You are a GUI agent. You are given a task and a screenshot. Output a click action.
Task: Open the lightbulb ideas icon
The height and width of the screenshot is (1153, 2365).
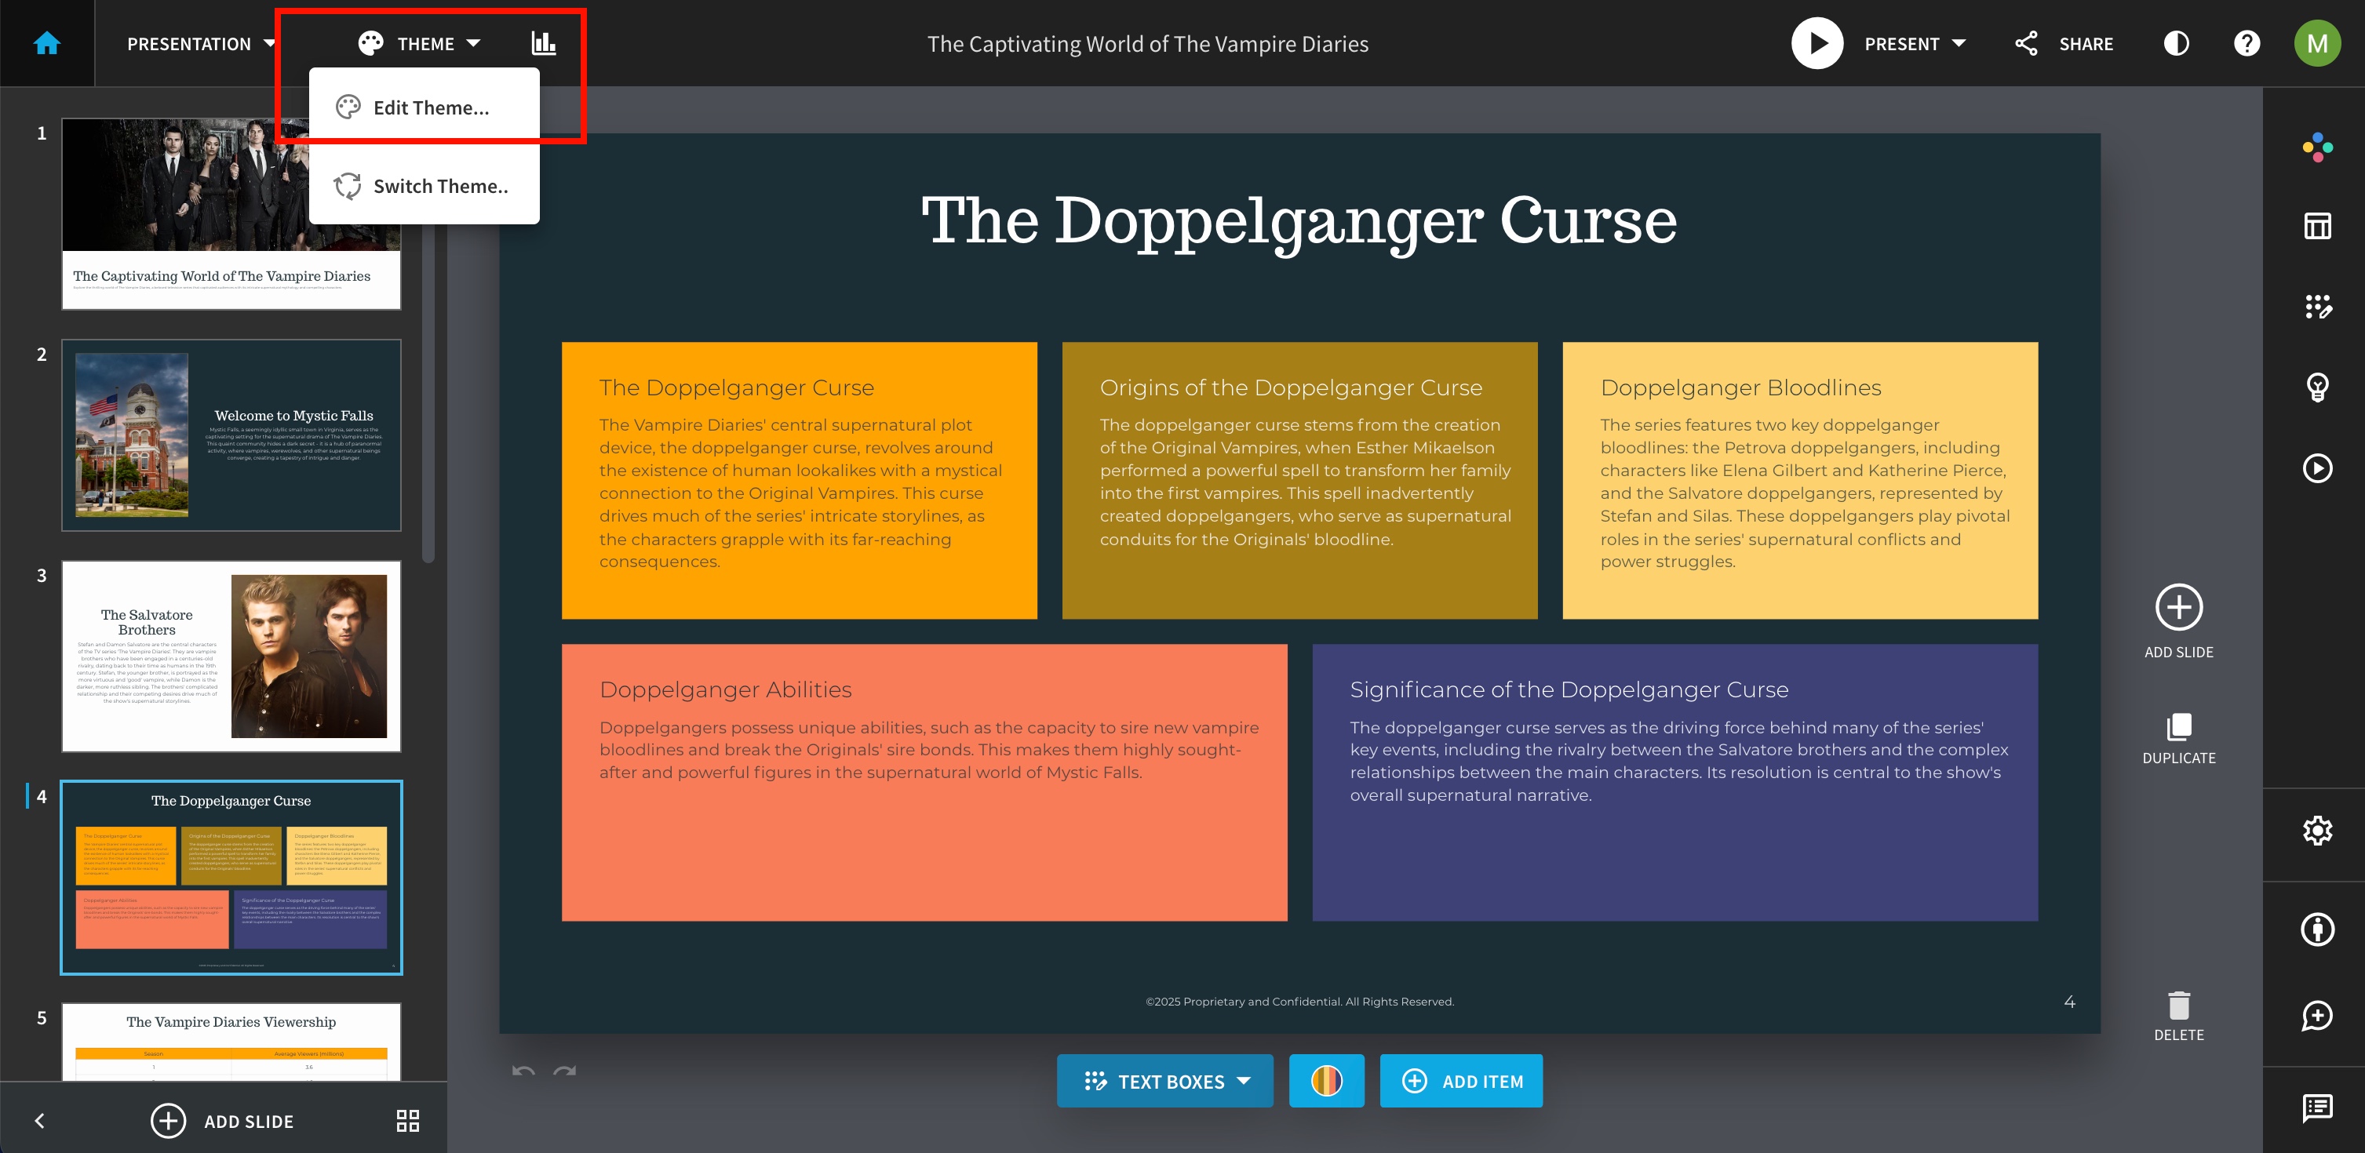pyautogui.click(x=2317, y=387)
